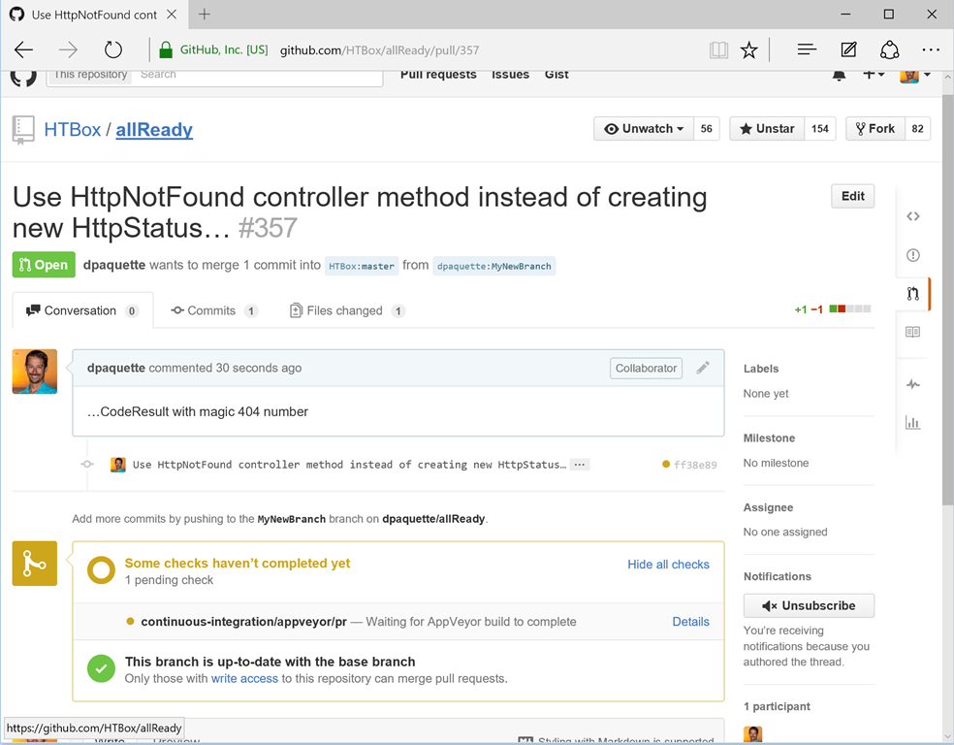Click Edit pull request title button
Image resolution: width=954 pixels, height=745 pixels.
pos(852,196)
